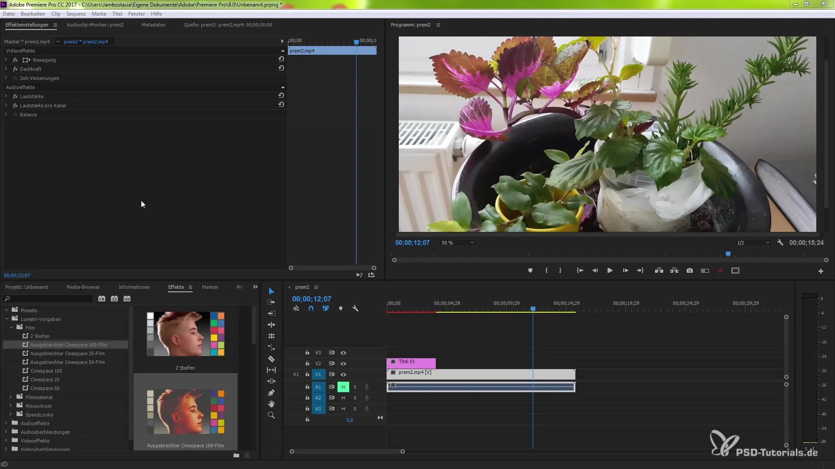The height and width of the screenshot is (469, 835).
Task: Open timeline display settings wrench
Action: (x=355, y=308)
